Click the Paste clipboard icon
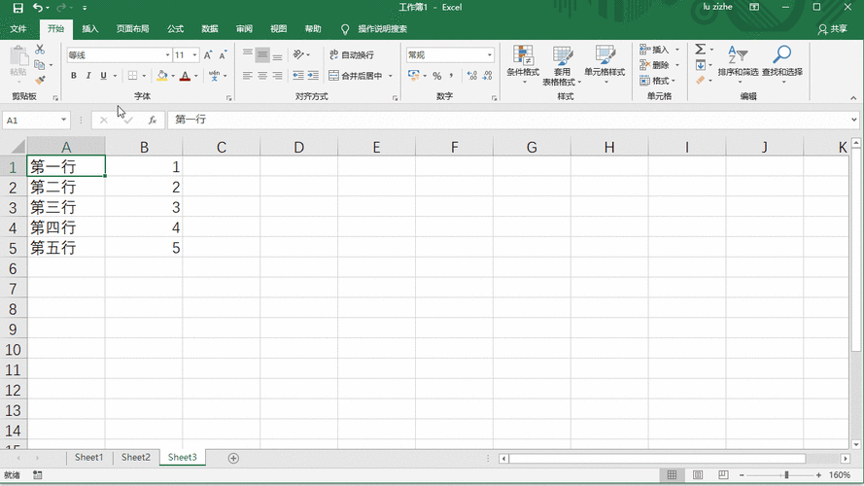Viewport: 864px width, 486px height. pyautogui.click(x=18, y=56)
